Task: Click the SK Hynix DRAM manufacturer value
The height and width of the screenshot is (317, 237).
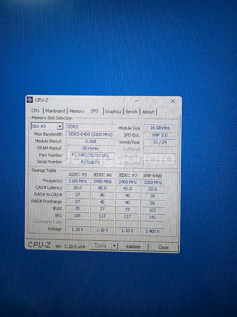Action: (90, 148)
